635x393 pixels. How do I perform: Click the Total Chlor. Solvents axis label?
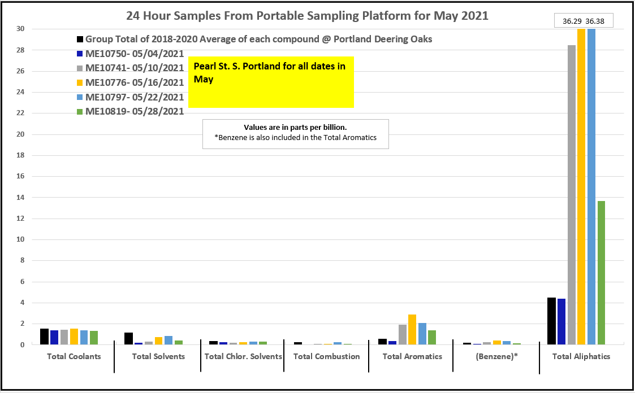click(x=243, y=356)
